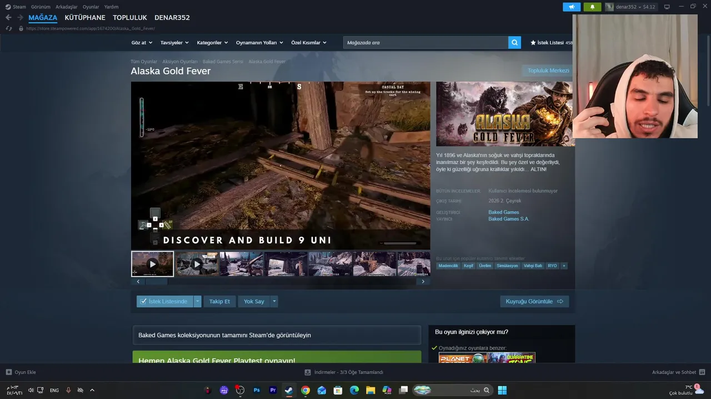Click the downloads icon beside İndirmeler

pos(308,372)
